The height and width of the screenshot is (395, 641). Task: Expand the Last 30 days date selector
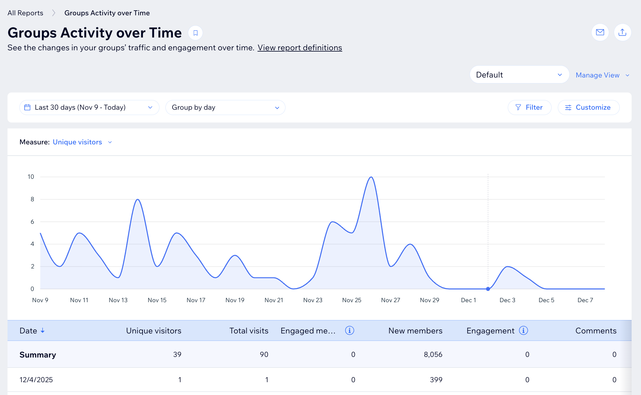89,107
